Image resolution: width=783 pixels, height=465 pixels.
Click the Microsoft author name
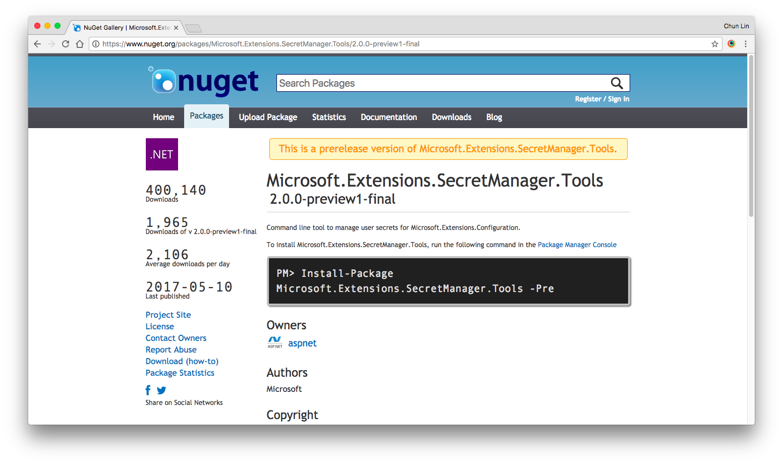click(x=284, y=389)
